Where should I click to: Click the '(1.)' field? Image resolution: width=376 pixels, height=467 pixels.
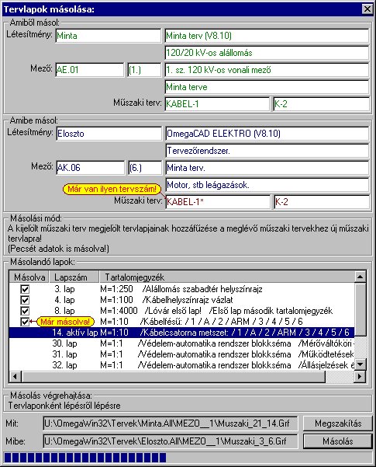(144, 70)
